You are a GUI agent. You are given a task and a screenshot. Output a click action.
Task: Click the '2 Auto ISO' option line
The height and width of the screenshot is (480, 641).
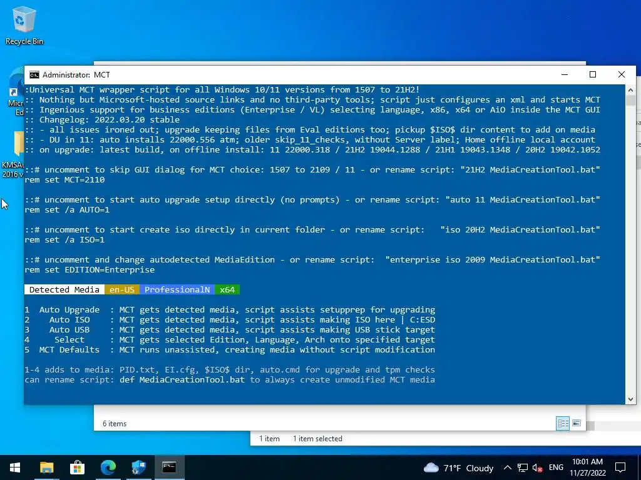230,319
